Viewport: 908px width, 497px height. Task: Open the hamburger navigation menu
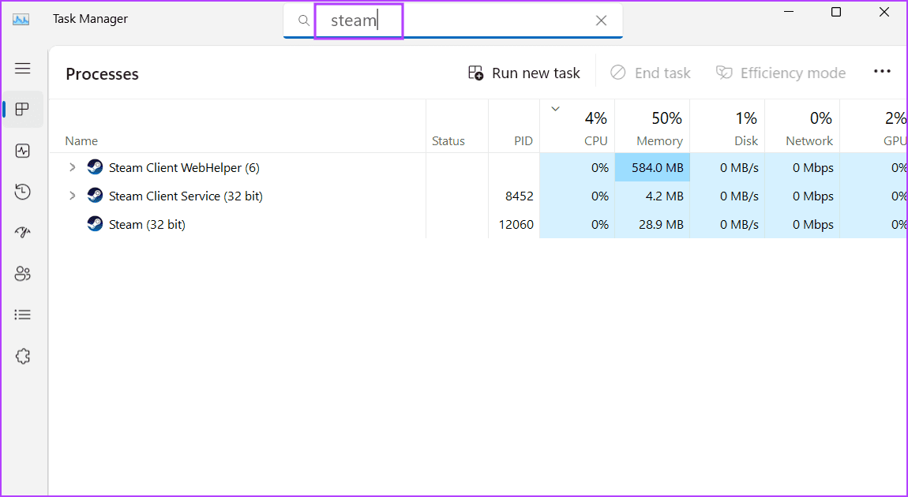[x=23, y=69]
